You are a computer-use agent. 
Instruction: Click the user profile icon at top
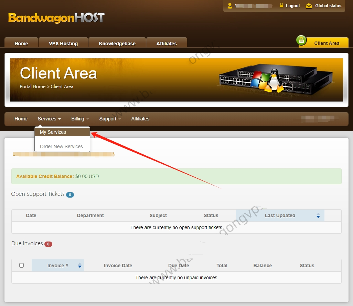[230, 6]
